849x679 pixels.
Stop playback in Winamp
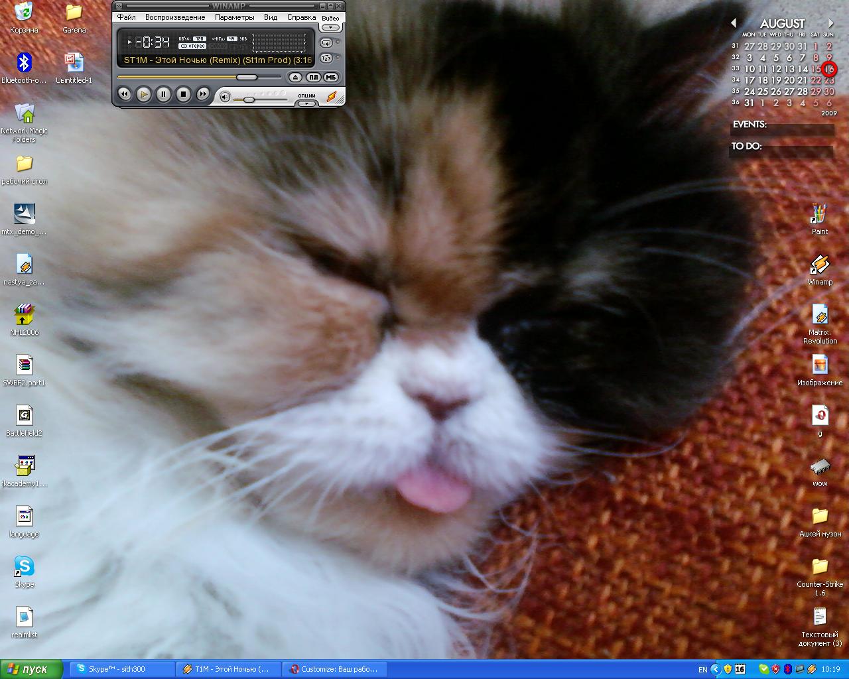(184, 95)
